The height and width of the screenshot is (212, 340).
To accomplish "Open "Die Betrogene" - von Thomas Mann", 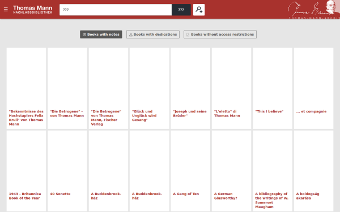I will [x=67, y=114].
